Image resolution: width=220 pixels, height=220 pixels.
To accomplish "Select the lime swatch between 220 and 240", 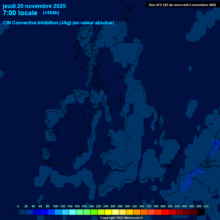I will click(x=101, y=212).
